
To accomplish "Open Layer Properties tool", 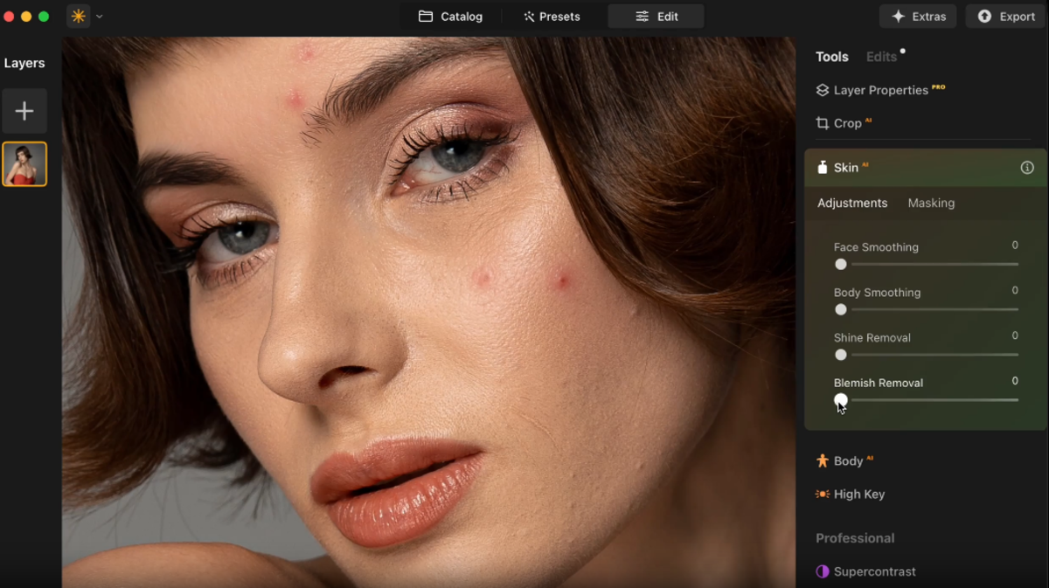I will pos(880,90).
